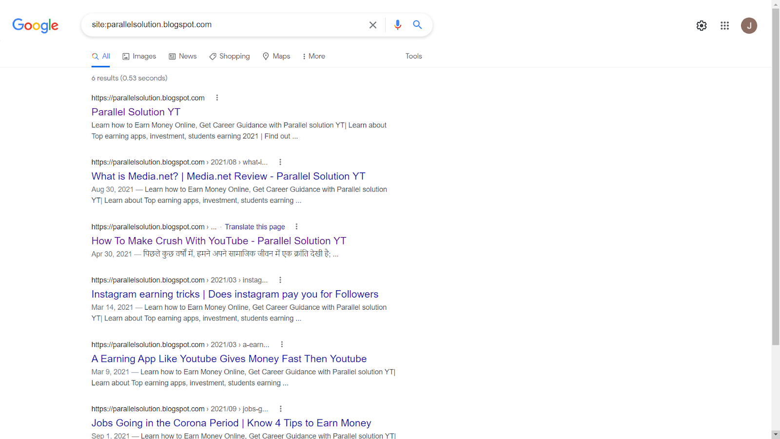Click the Mar 9, 2021 snippet text
780x439 pixels.
[x=243, y=377]
